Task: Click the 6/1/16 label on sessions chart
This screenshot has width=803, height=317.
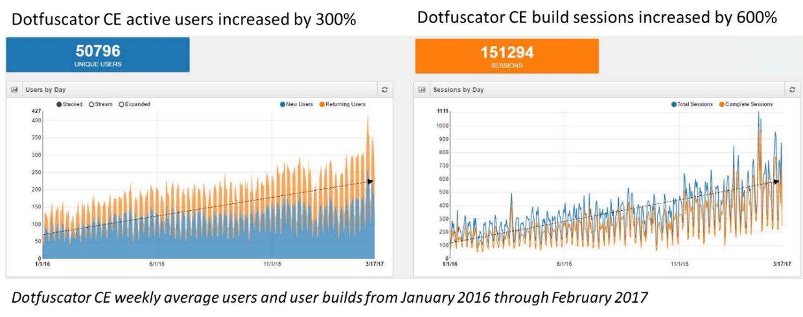Action: 565,263
